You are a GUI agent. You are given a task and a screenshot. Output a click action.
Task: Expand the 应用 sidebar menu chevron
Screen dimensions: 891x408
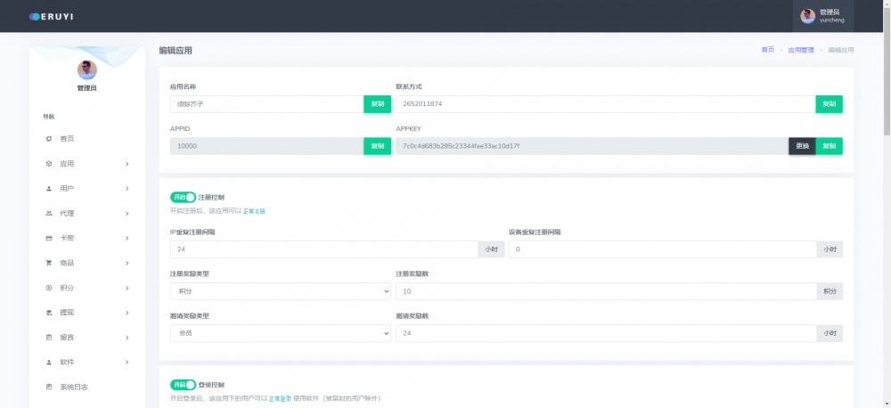(127, 164)
